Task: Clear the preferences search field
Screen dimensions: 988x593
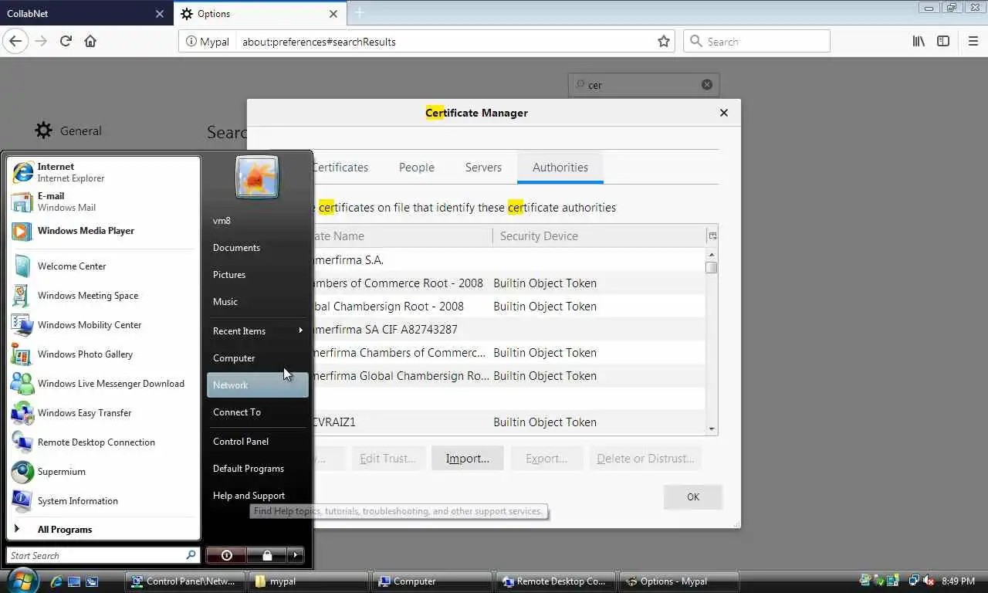Action: pos(706,85)
